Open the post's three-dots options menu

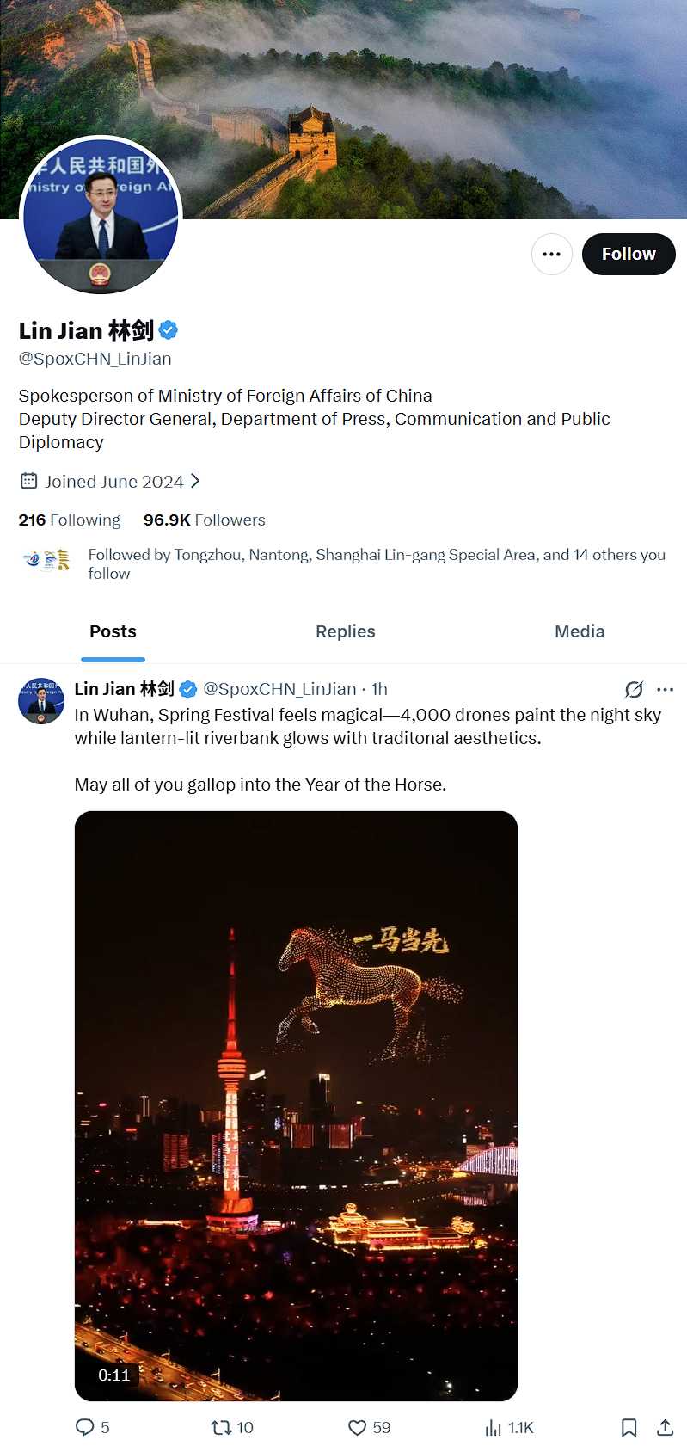click(x=665, y=689)
